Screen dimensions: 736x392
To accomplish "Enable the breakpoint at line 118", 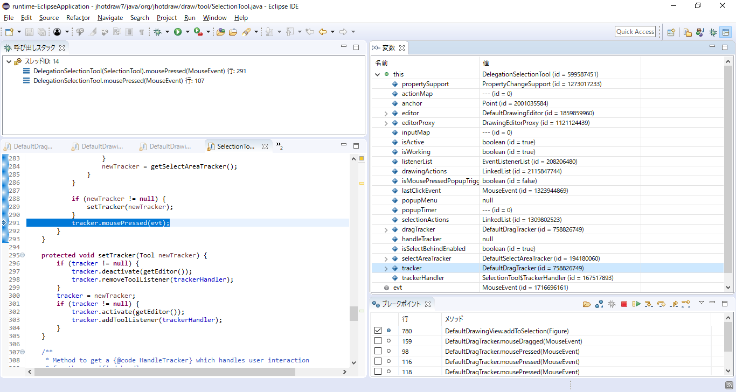I will (x=378, y=372).
